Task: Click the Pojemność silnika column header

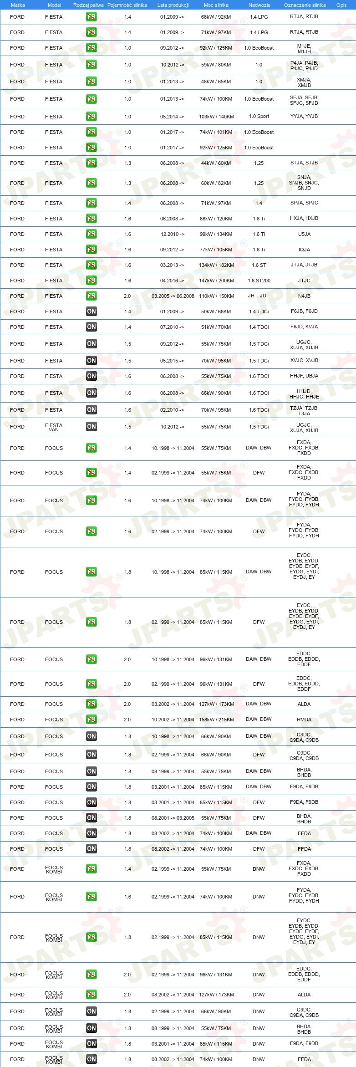Action: 127,5
